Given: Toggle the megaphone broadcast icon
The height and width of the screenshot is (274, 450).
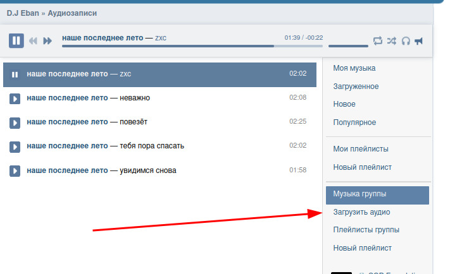Looking at the screenshot, I should (418, 41).
